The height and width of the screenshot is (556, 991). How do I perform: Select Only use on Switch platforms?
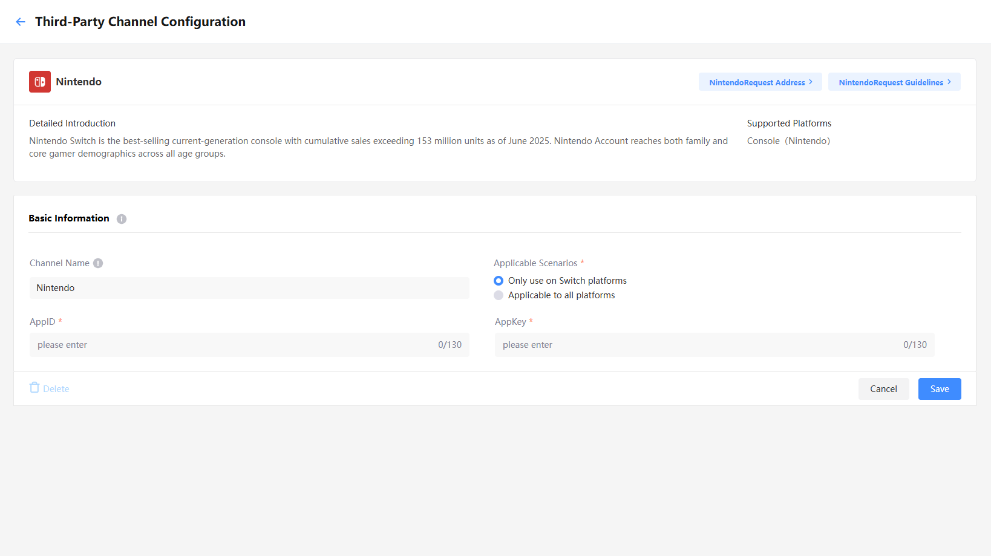click(560, 281)
